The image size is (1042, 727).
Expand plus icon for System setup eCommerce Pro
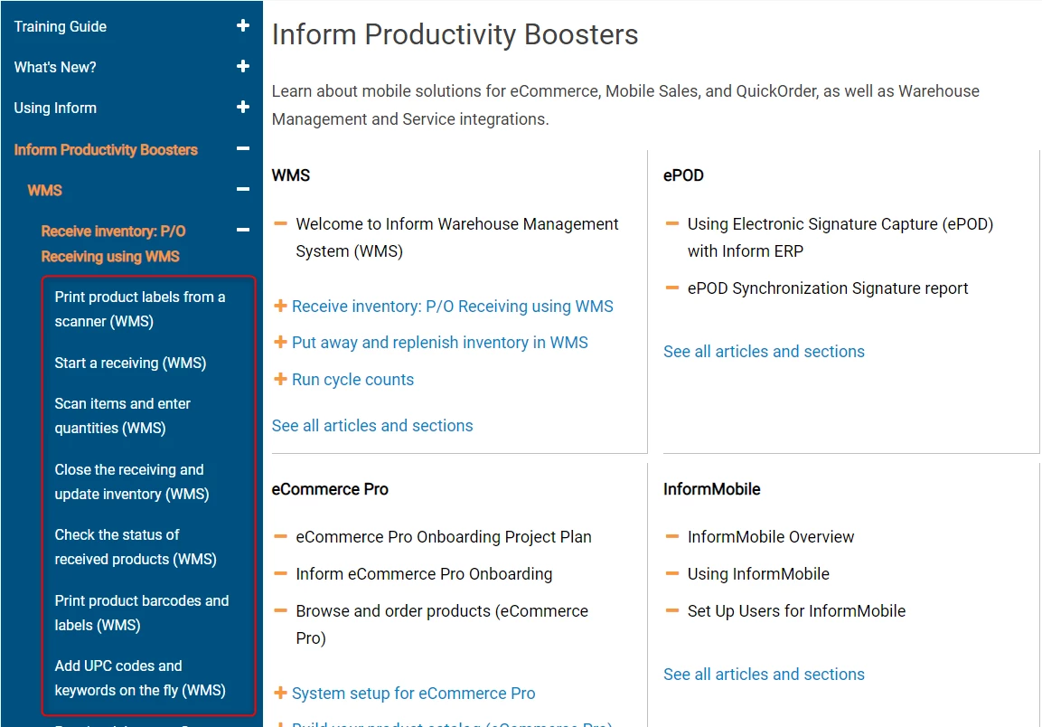point(280,693)
